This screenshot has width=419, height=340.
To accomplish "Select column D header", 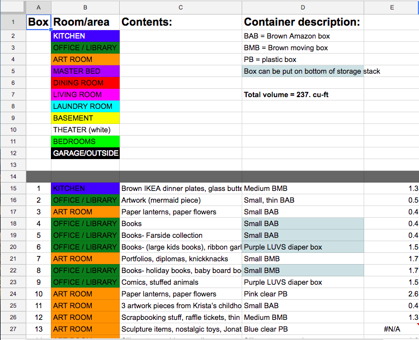I will pyautogui.click(x=303, y=7).
